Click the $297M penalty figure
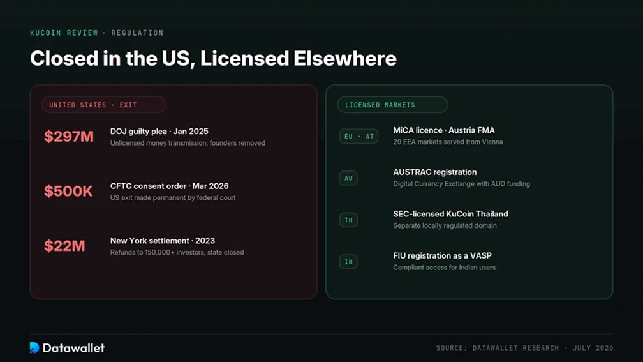Viewport: 643px width, 362px height. point(69,136)
